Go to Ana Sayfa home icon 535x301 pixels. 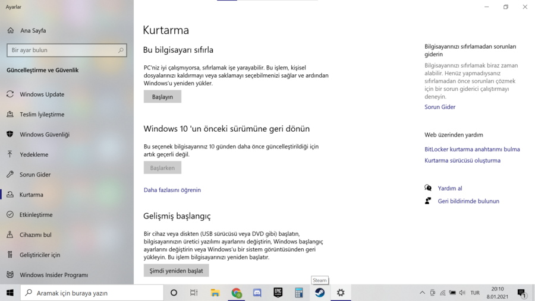(x=11, y=30)
